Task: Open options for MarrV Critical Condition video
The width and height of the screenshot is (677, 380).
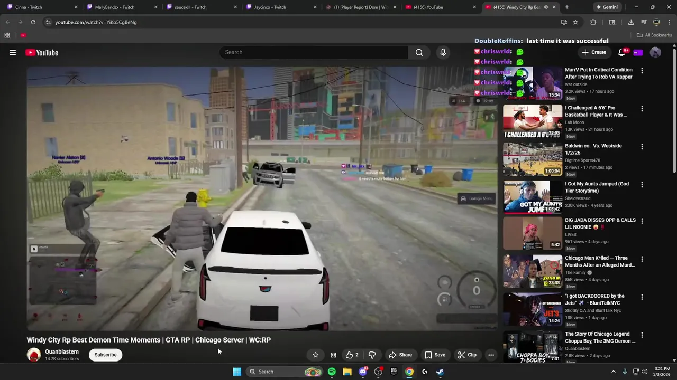Action: click(642, 71)
